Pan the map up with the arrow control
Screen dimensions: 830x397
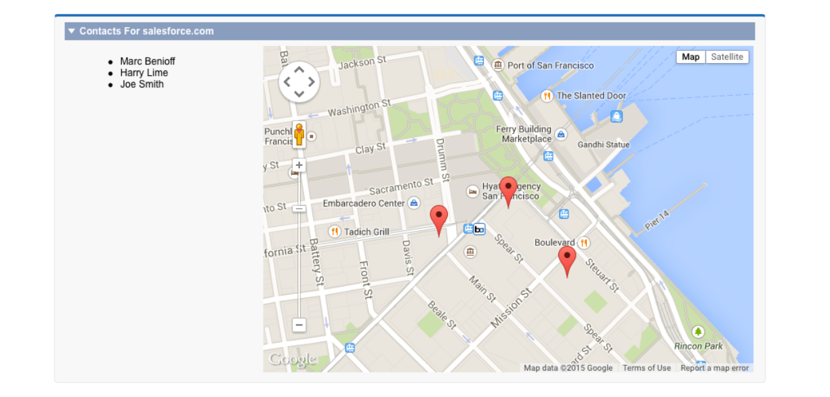click(299, 70)
